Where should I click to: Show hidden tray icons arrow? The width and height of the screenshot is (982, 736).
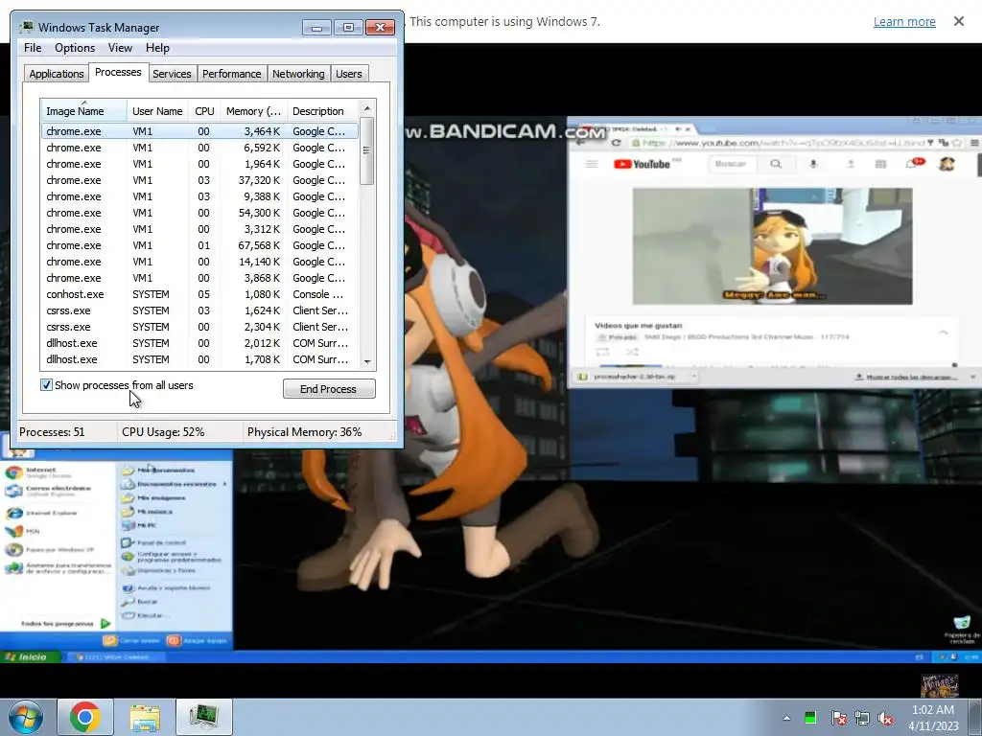point(786,718)
